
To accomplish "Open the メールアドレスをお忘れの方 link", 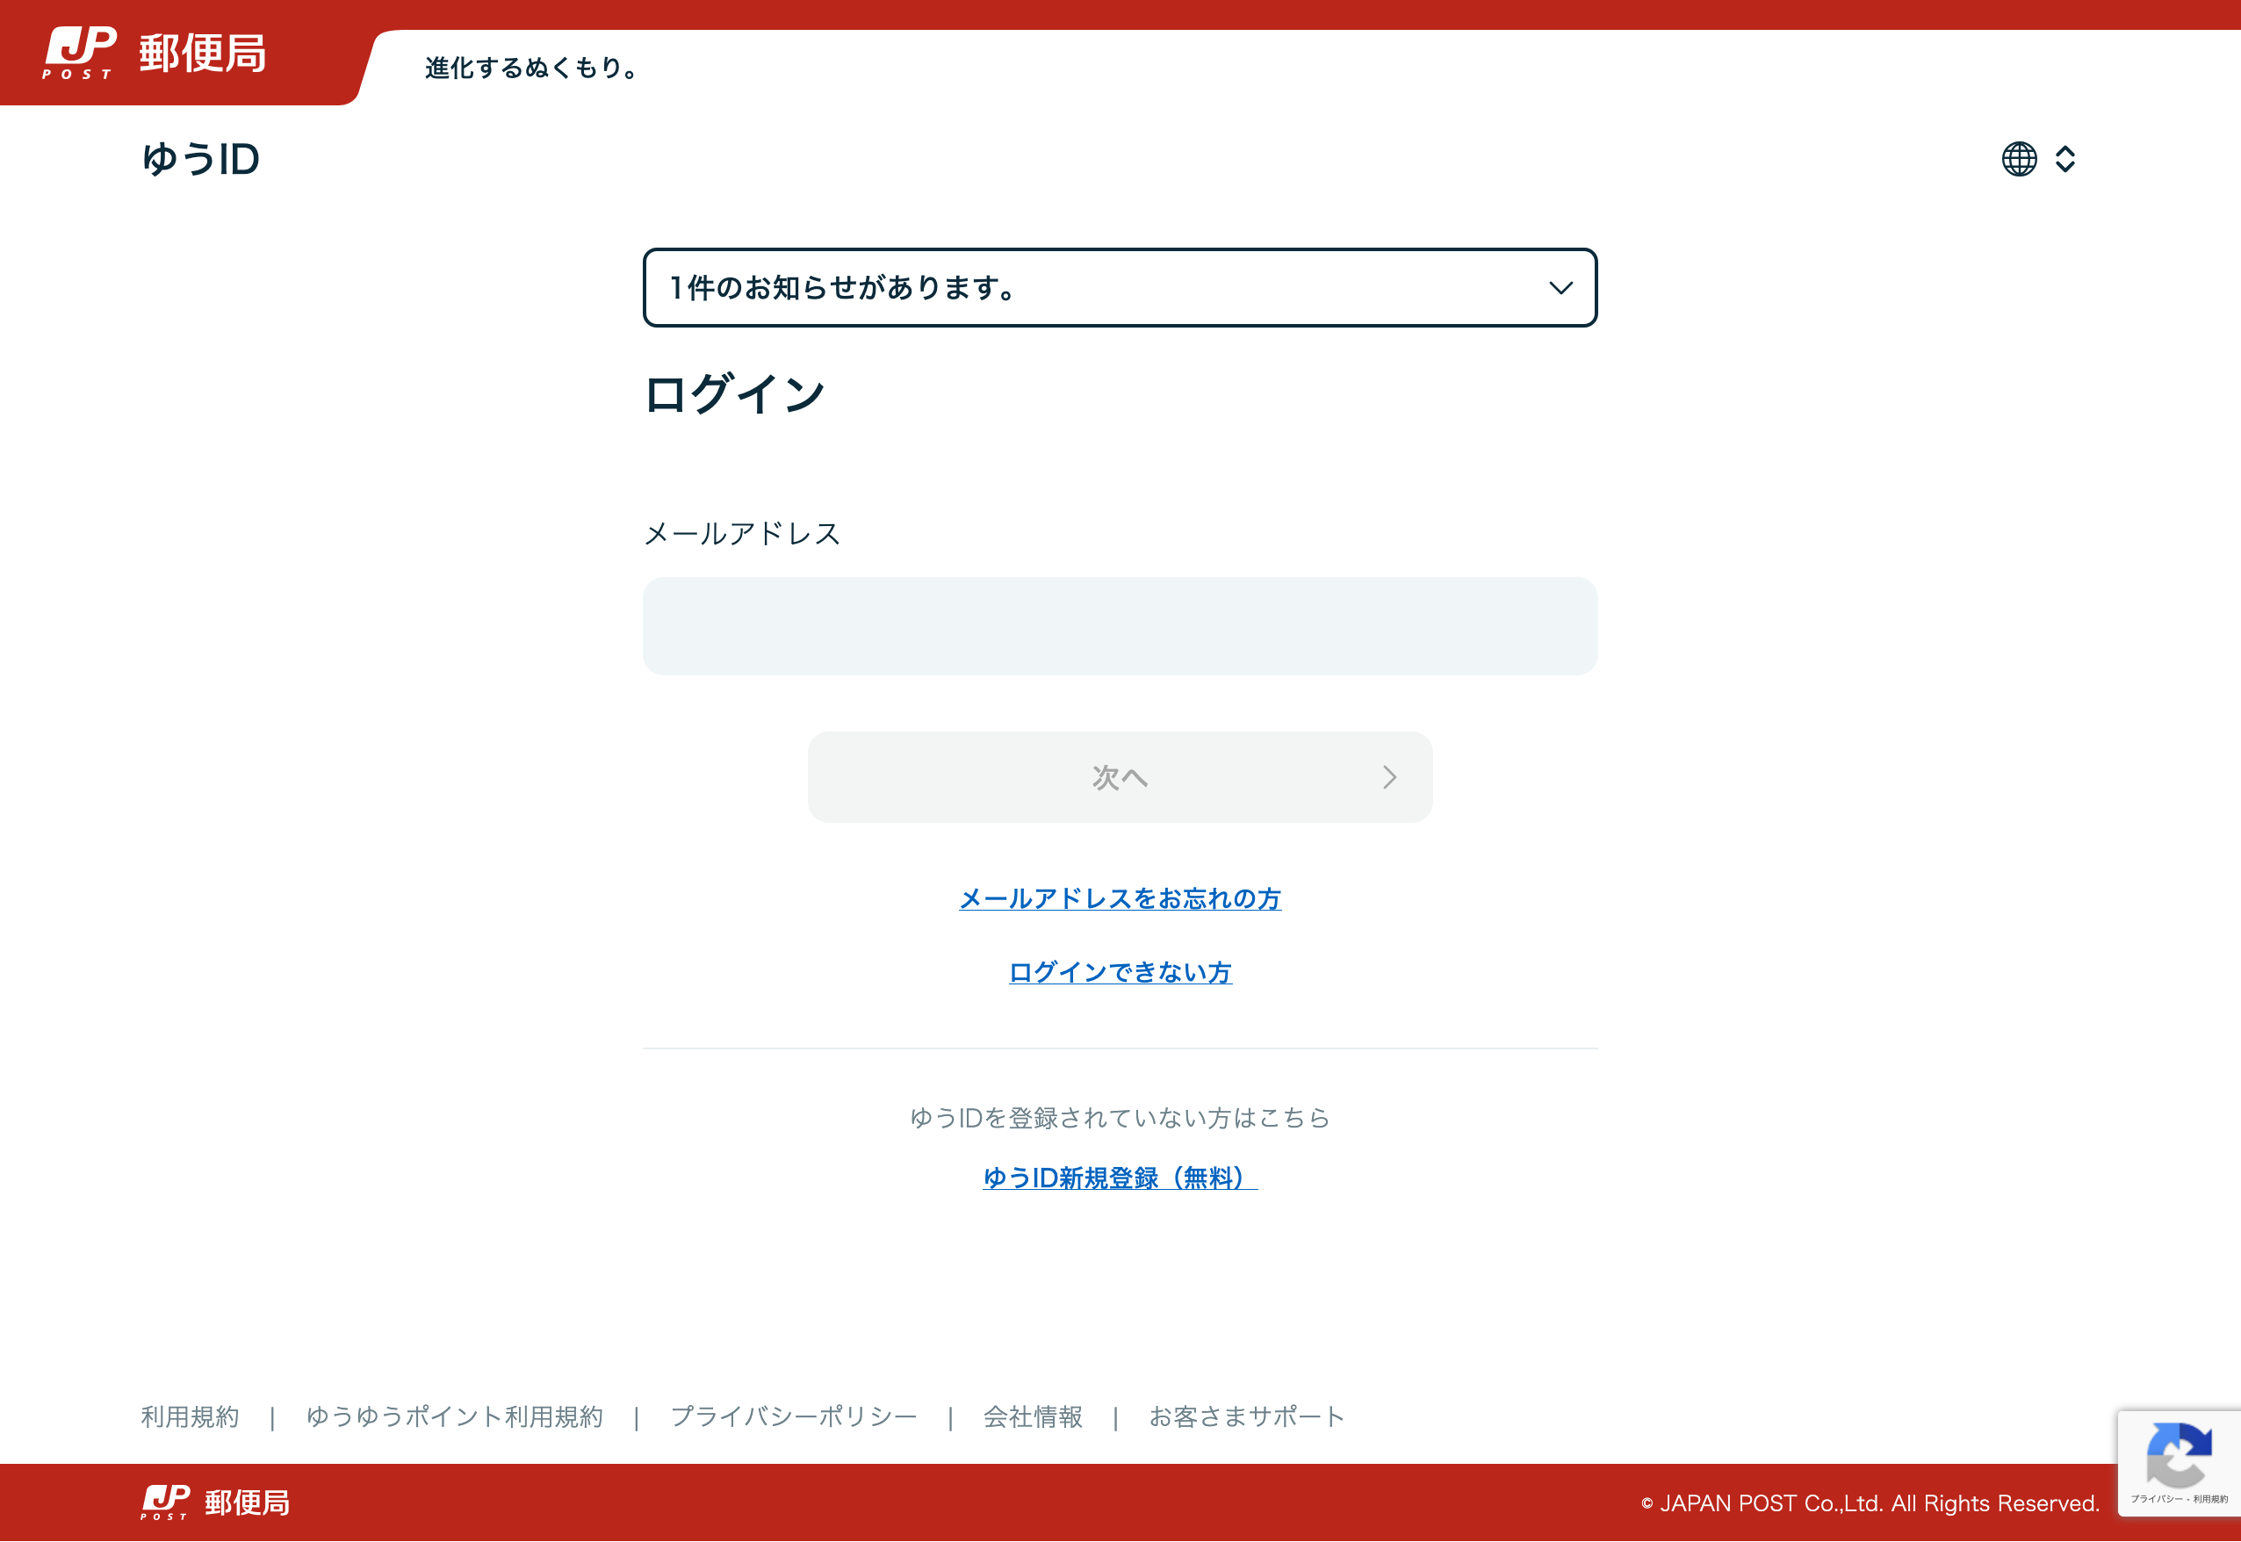I will coord(1120,898).
